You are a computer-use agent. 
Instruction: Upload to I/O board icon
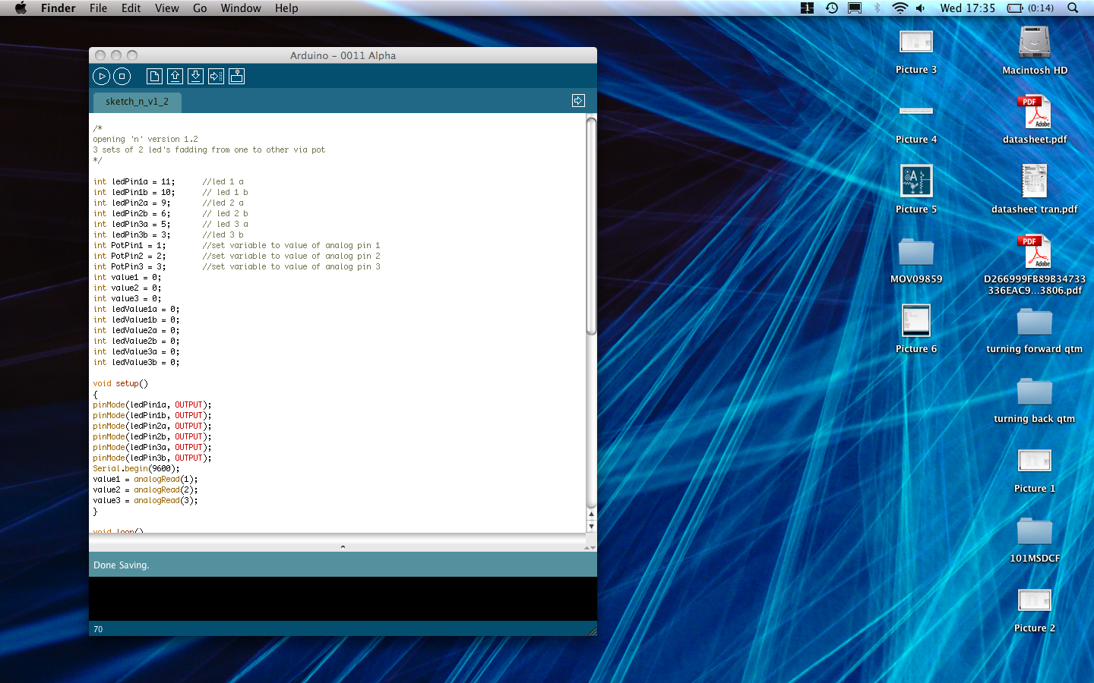[x=216, y=76]
